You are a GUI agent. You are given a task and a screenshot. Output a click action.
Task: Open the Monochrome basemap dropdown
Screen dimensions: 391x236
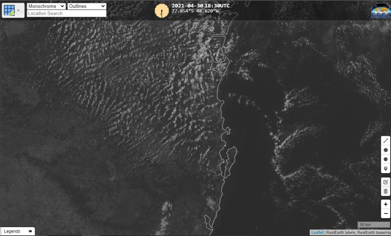[46, 6]
